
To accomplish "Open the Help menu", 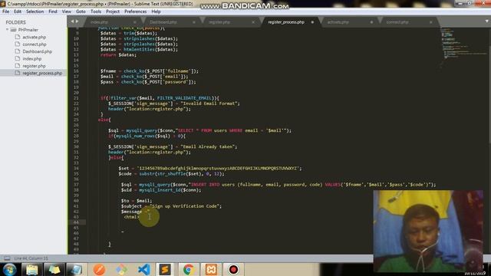I will click(x=156, y=11).
